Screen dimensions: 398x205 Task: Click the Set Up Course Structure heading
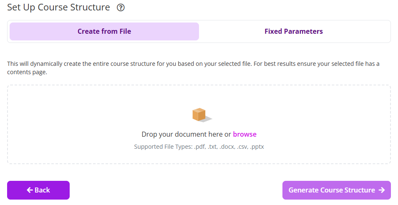pyautogui.click(x=58, y=7)
